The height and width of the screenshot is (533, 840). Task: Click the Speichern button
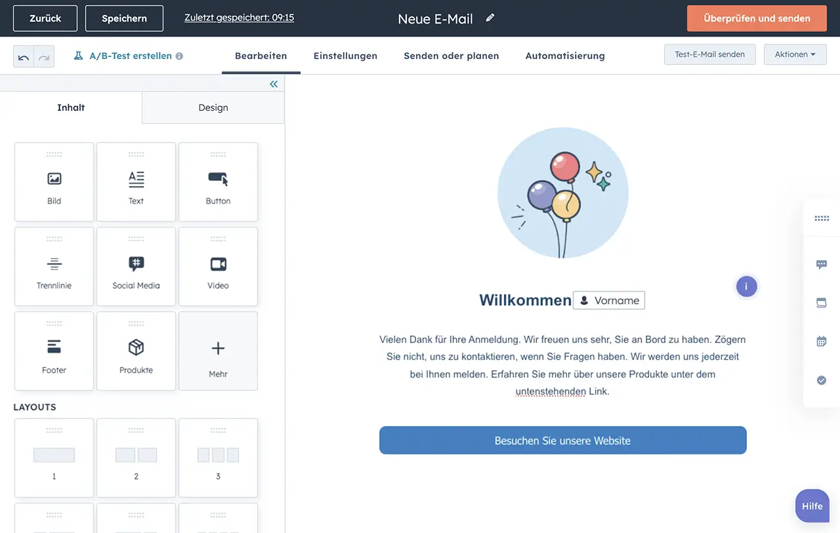pyautogui.click(x=124, y=18)
